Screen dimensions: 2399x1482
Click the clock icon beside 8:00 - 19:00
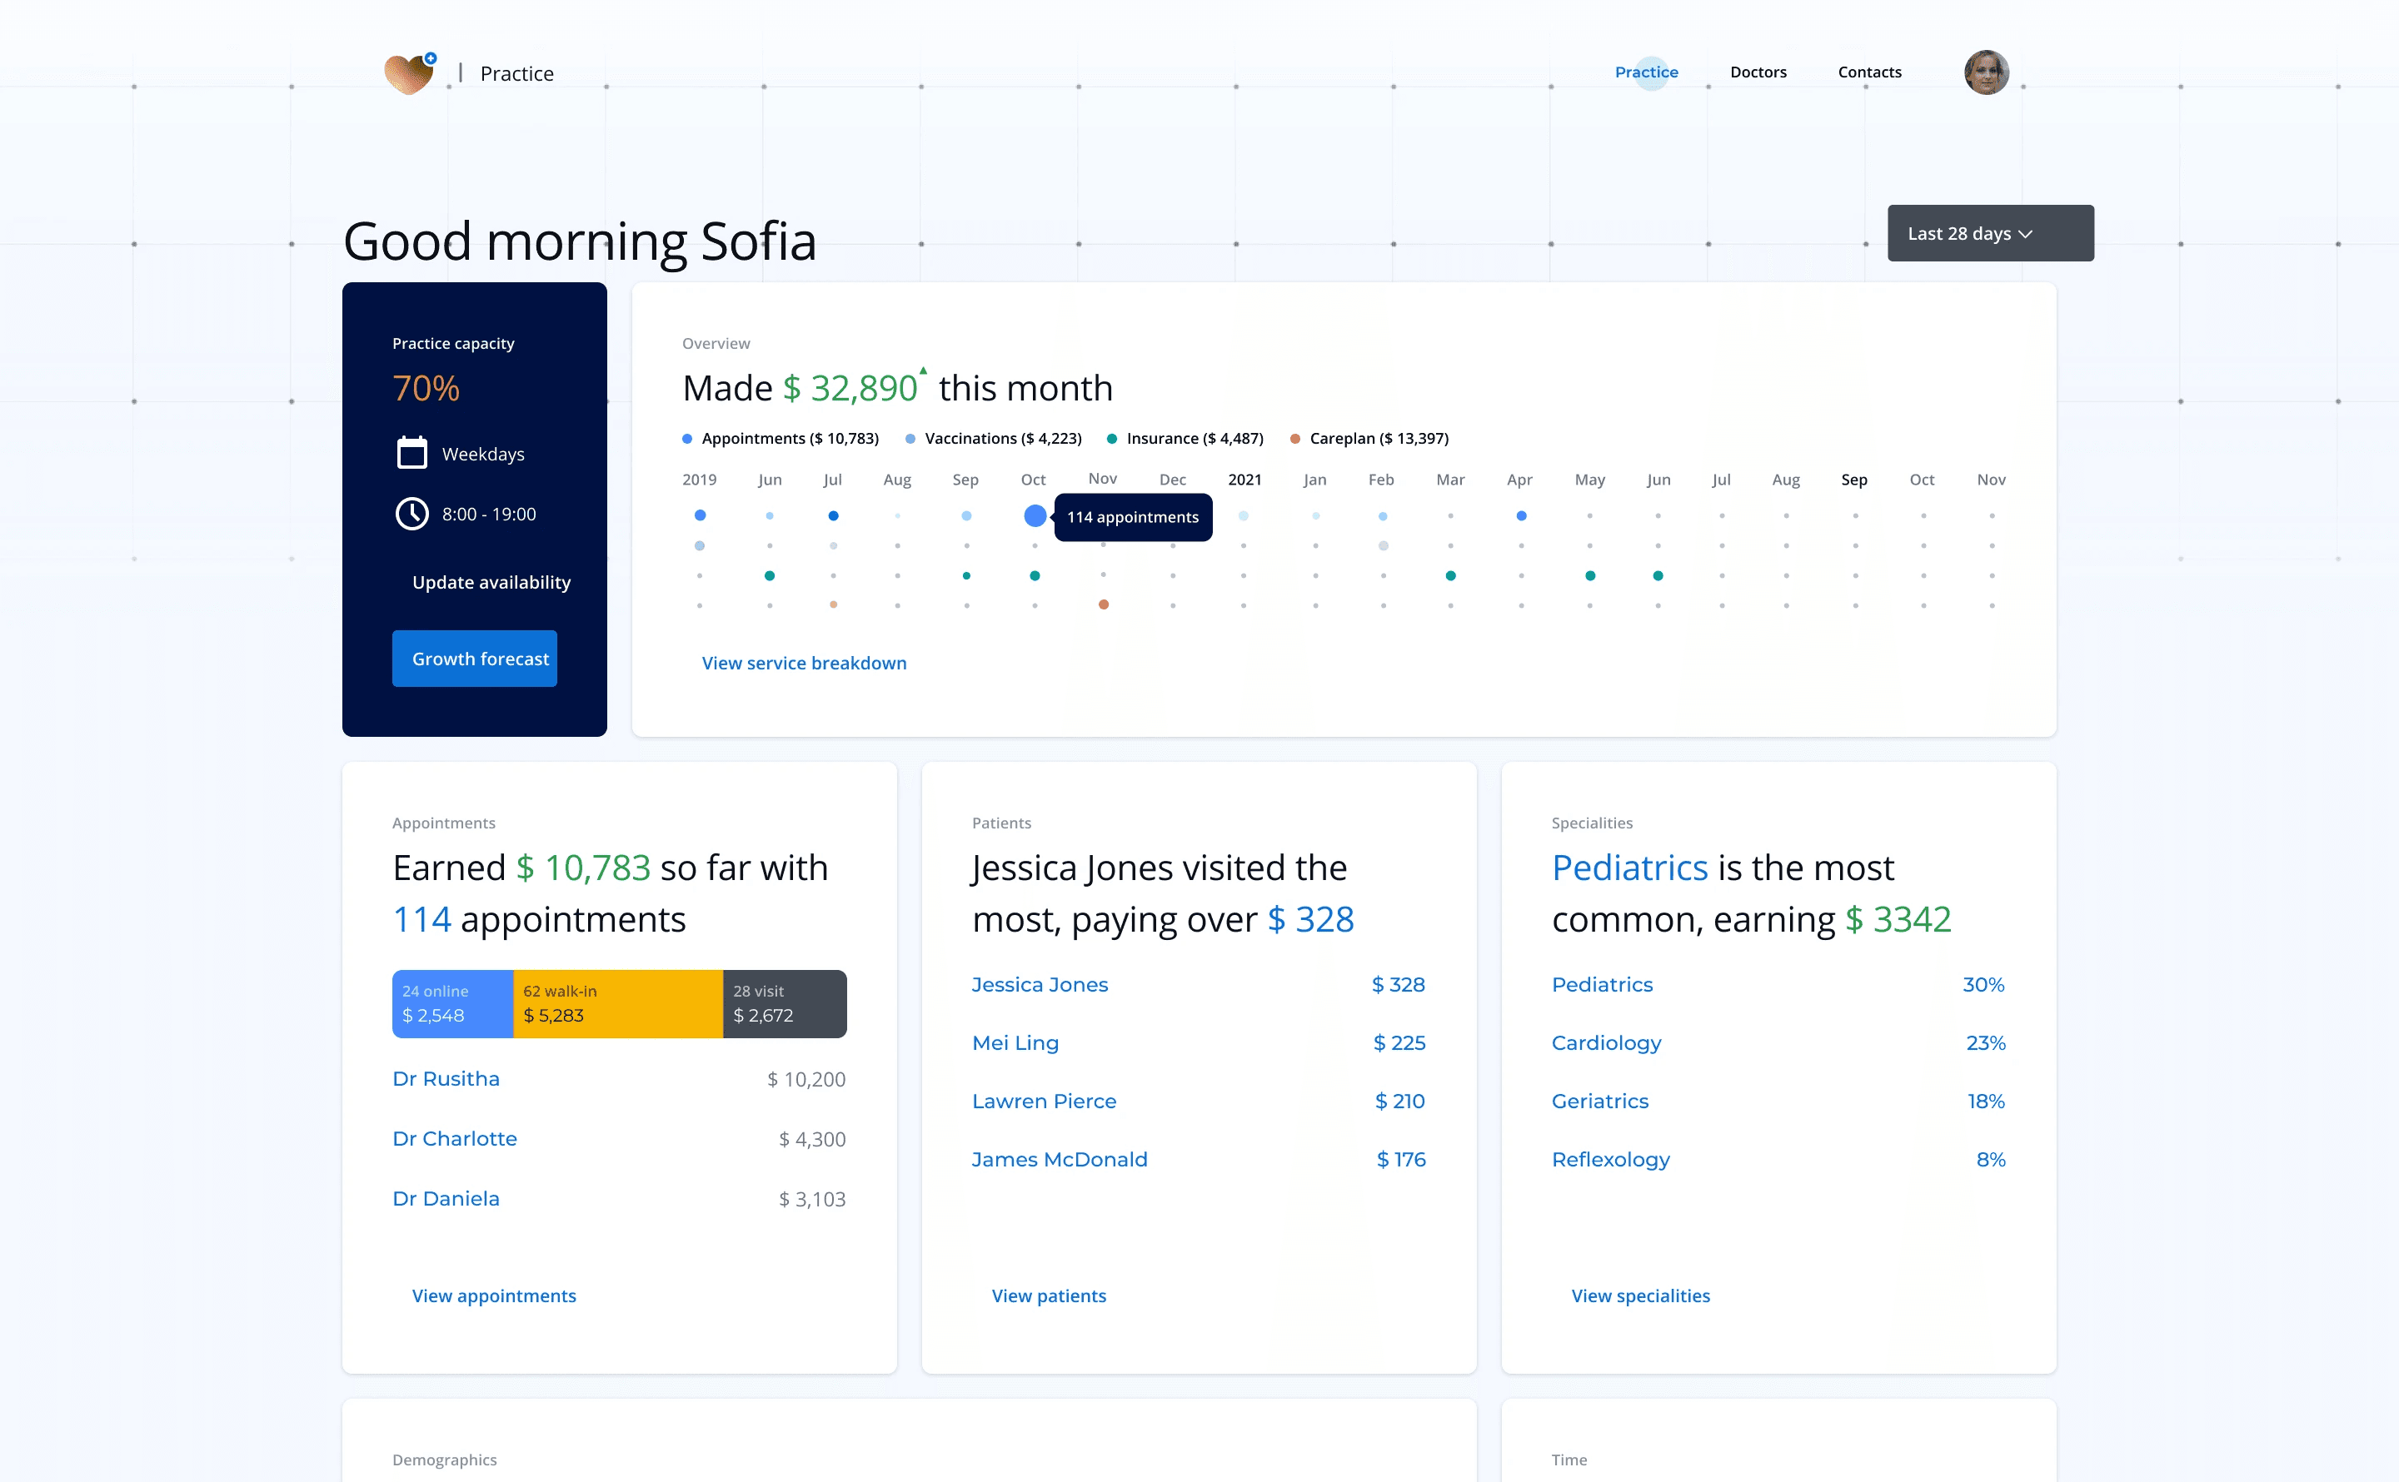[x=411, y=514]
